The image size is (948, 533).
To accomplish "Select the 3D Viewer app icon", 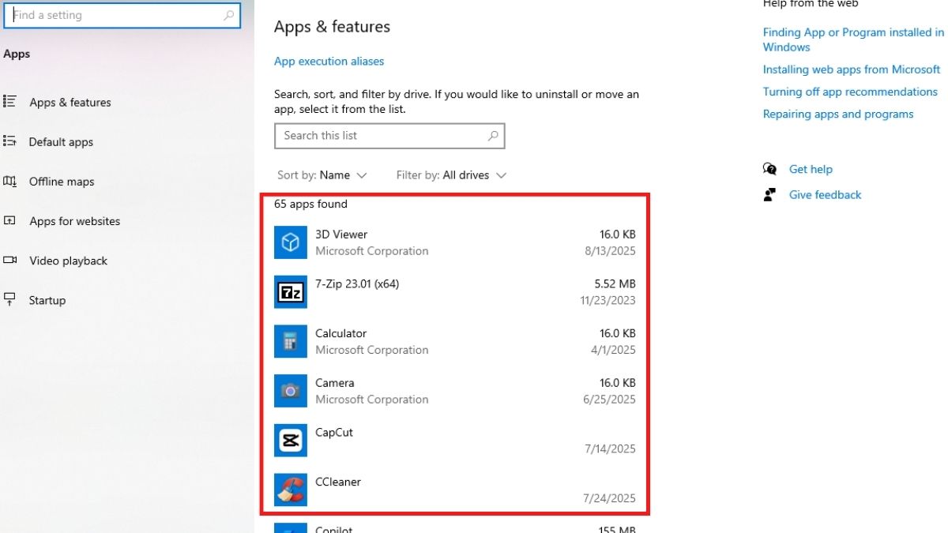I will (291, 242).
